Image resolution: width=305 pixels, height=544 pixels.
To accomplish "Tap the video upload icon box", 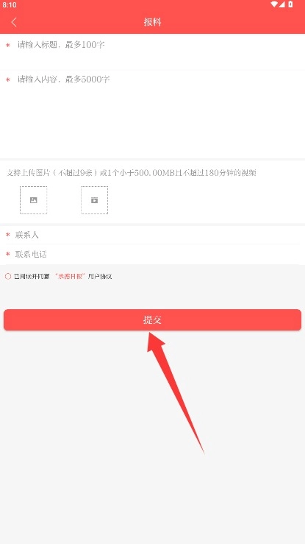I will (x=95, y=200).
